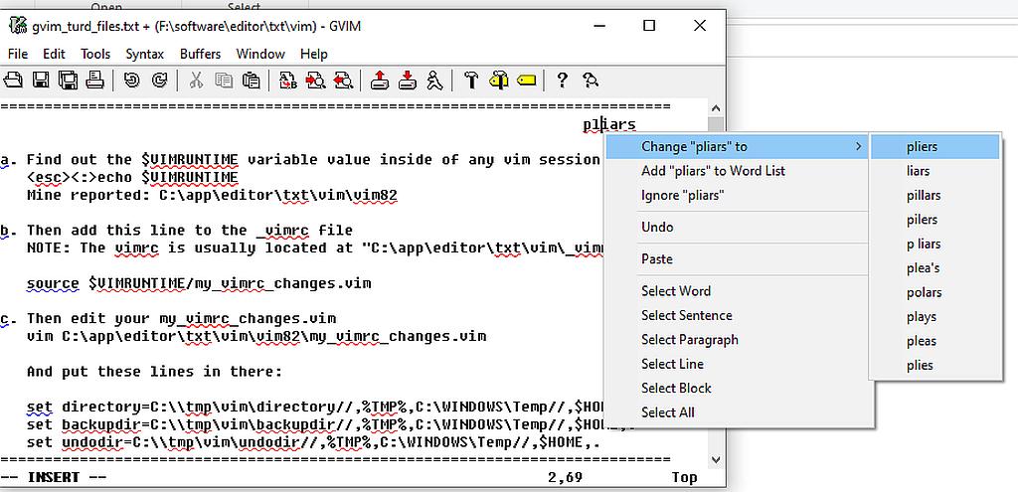Click the Save current file floppy icon
Screen dimensions: 1018x492
(41, 81)
